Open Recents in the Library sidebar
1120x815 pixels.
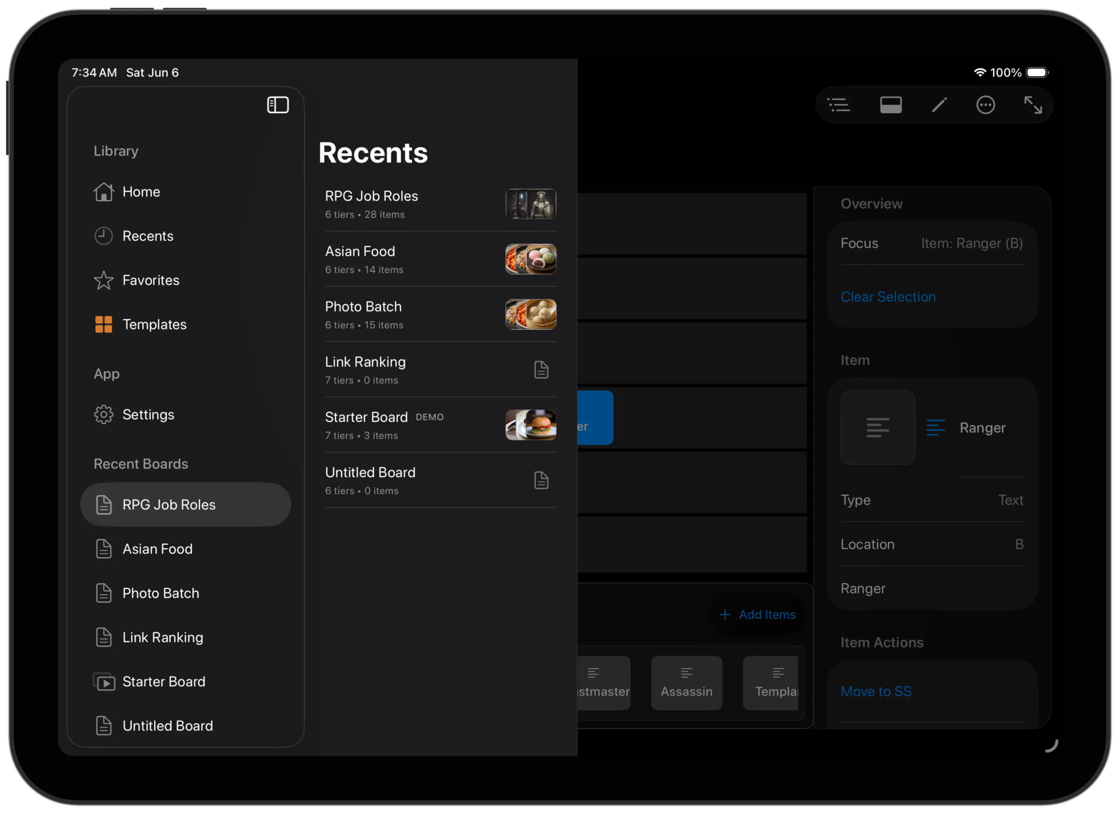185,236
